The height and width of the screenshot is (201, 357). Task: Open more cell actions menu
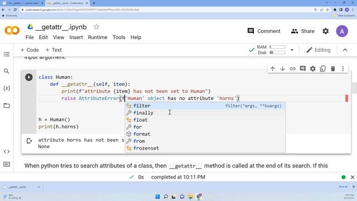pos(343,69)
